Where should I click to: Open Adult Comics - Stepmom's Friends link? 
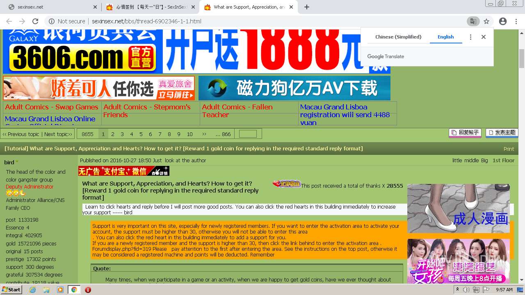pyautogui.click(x=147, y=111)
